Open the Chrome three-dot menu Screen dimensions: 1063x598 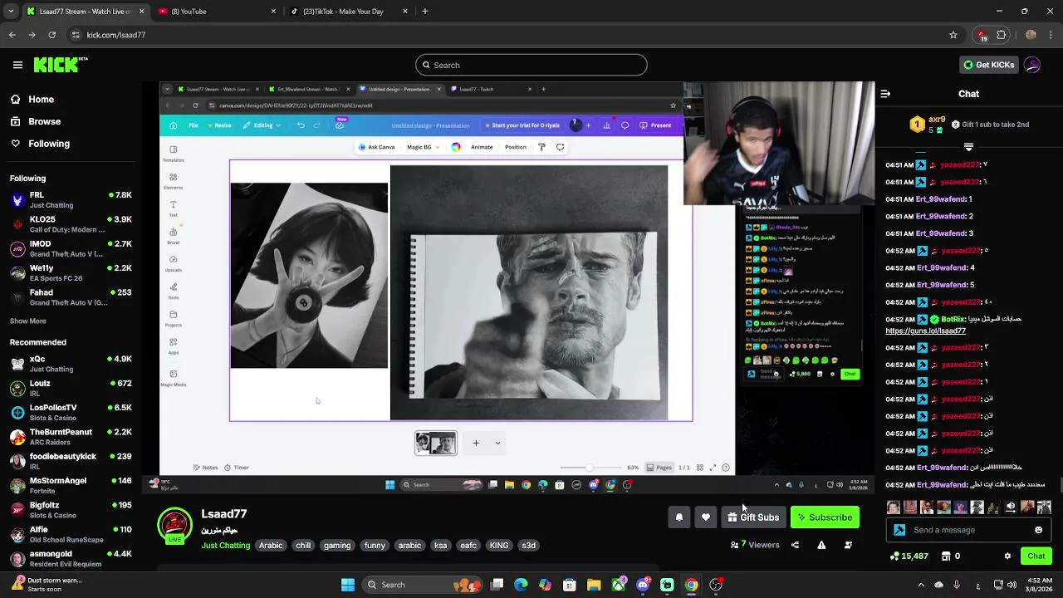[1051, 35]
